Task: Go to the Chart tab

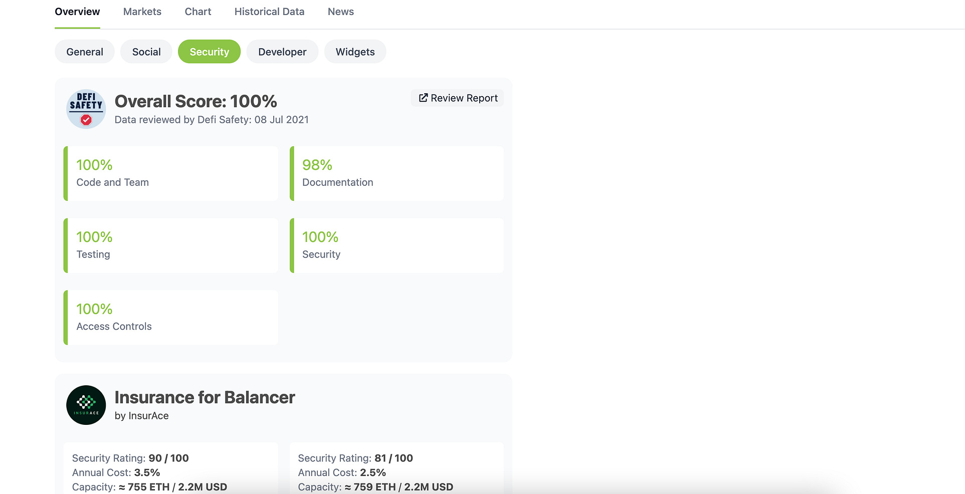Action: pos(198,12)
